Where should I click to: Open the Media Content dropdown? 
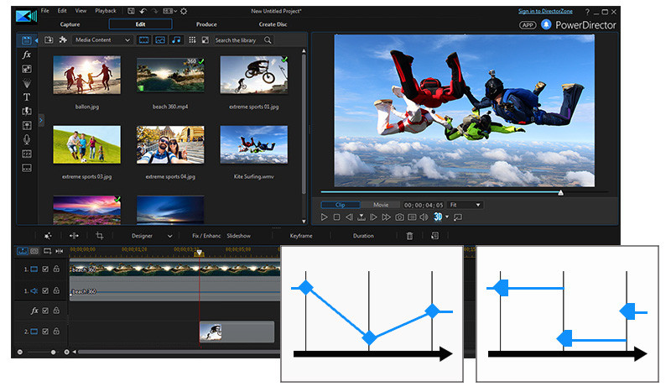[x=102, y=40]
